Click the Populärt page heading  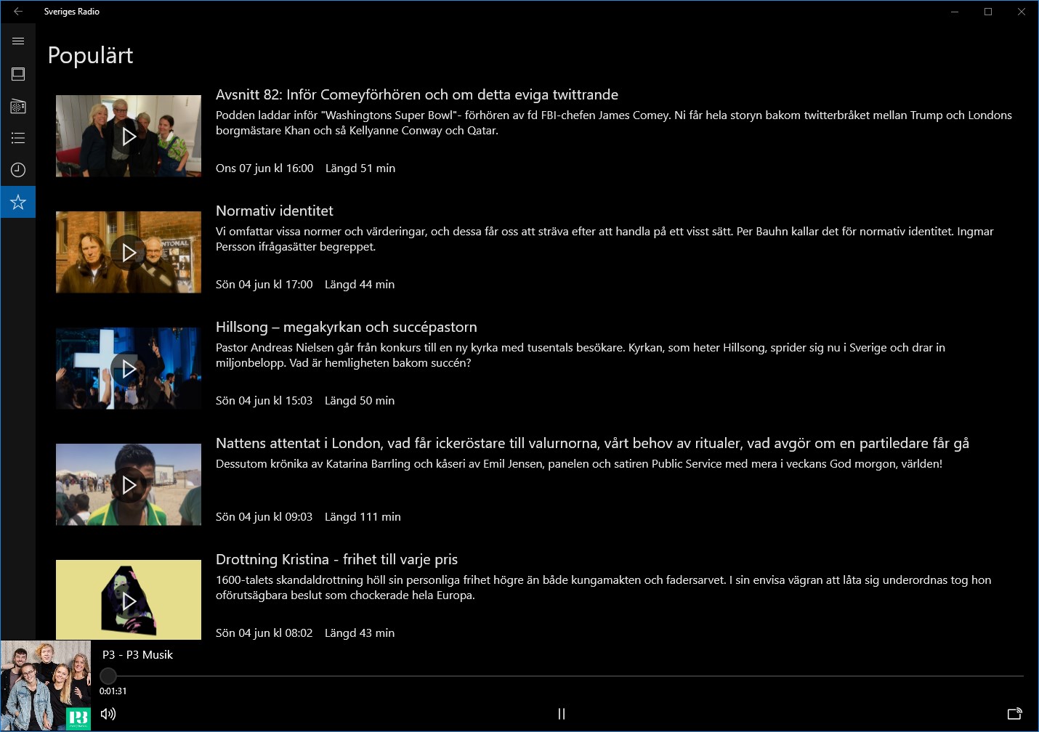pos(91,55)
